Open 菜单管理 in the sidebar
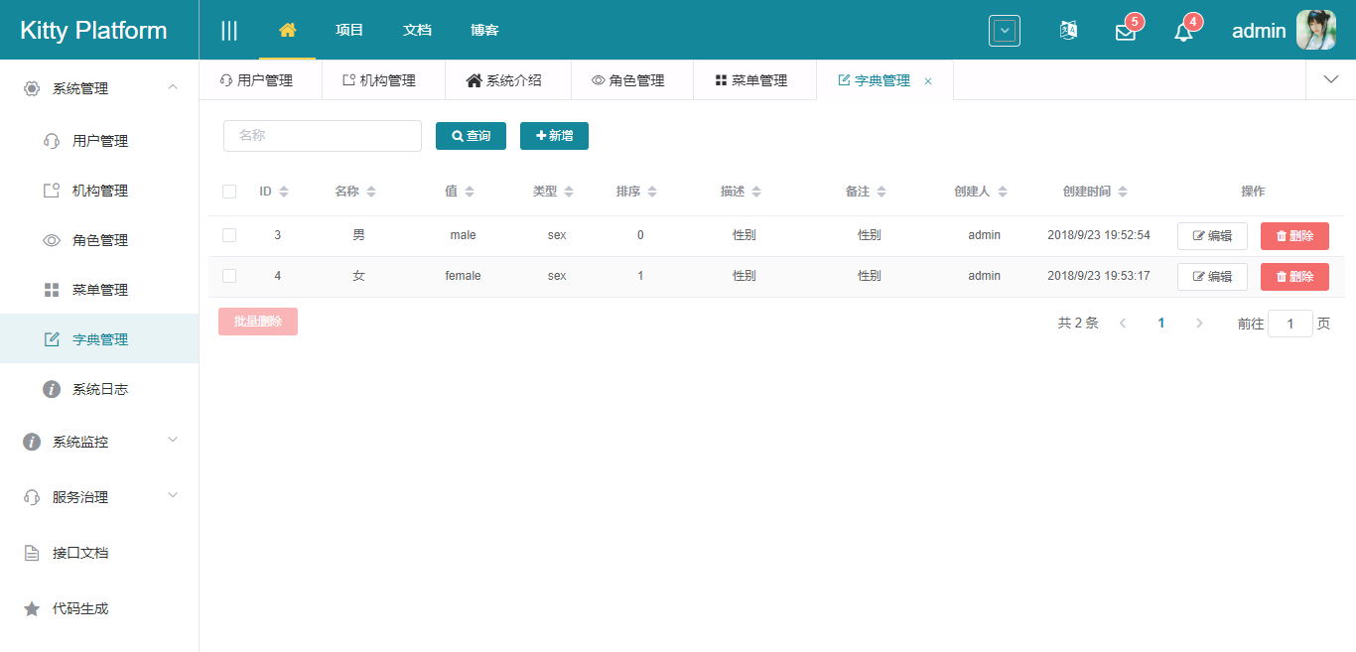1356x652 pixels. click(x=99, y=290)
